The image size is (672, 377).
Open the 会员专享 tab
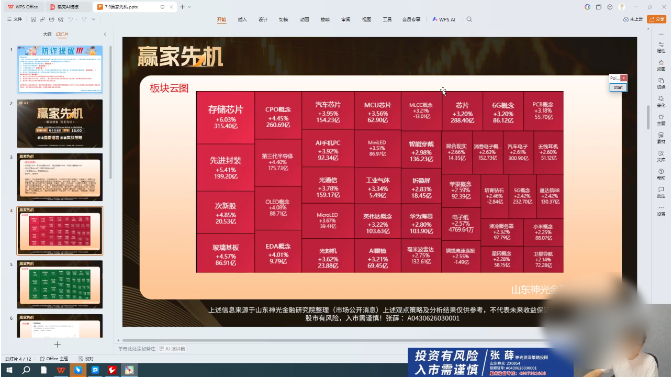coord(411,19)
